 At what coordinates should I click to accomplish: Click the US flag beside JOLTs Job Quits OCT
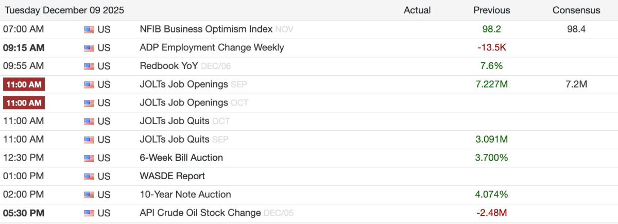tap(89, 121)
